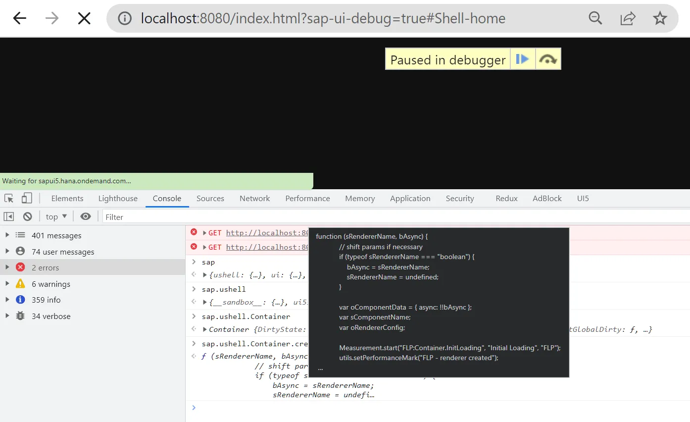Create a live expression with eye icon
This screenshot has height=422, width=690.
click(x=86, y=217)
